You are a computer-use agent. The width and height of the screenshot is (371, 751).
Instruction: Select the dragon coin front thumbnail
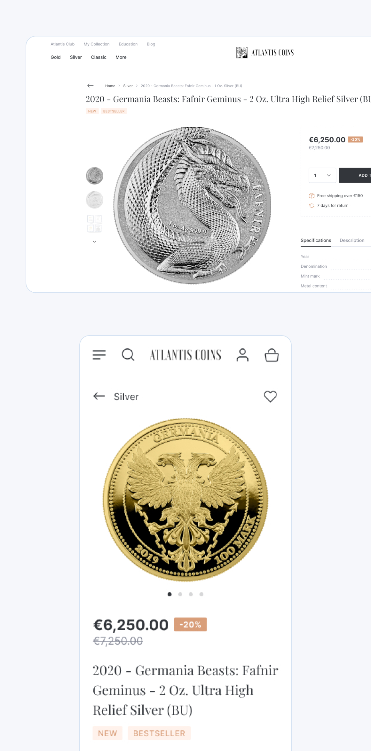click(x=94, y=176)
